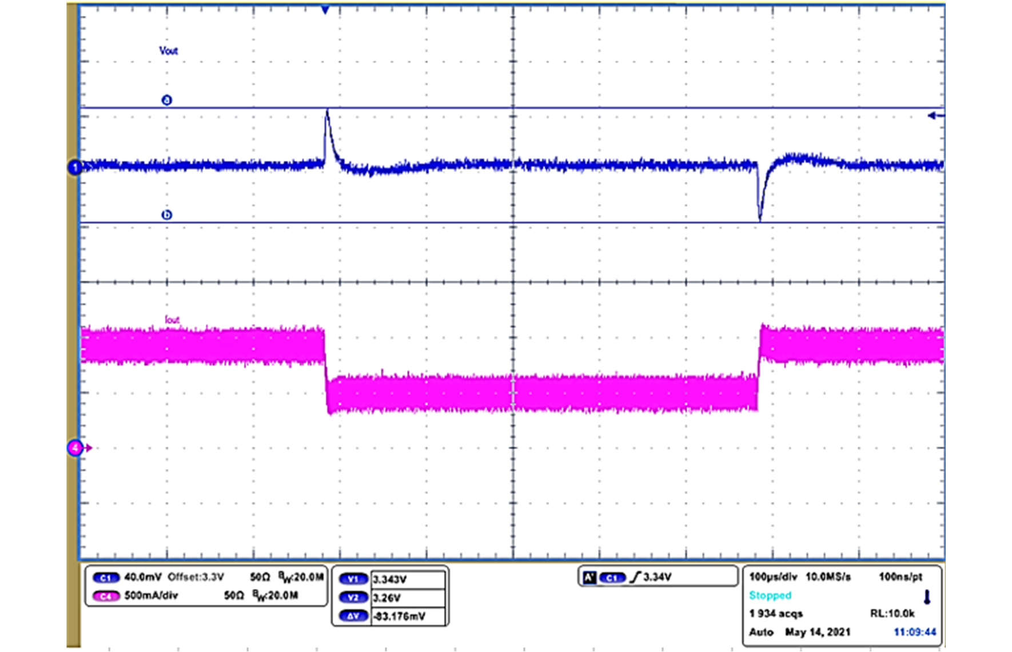Image resolution: width=1012 pixels, height=652 pixels.
Task: Click the Iout waveform label
Action: tap(172, 320)
